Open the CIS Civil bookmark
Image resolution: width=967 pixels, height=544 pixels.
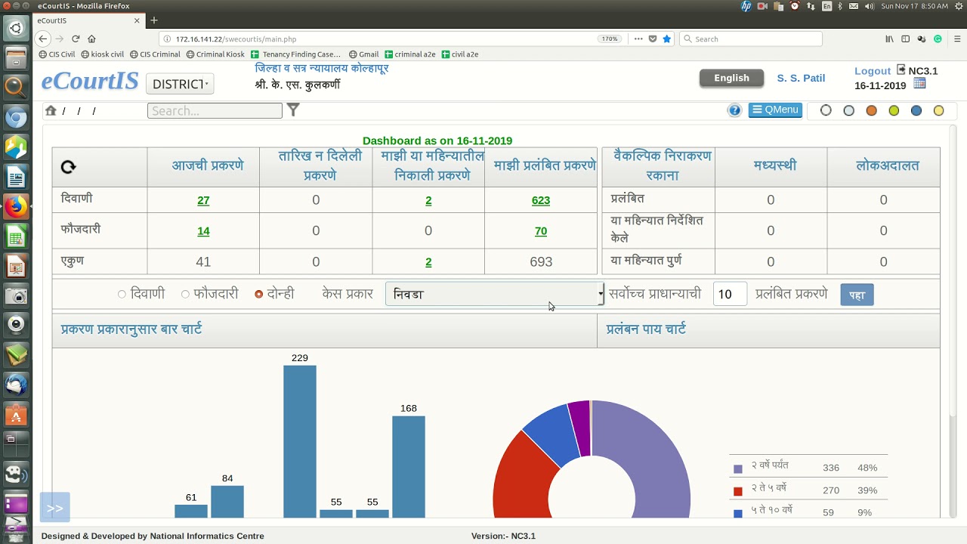point(57,54)
